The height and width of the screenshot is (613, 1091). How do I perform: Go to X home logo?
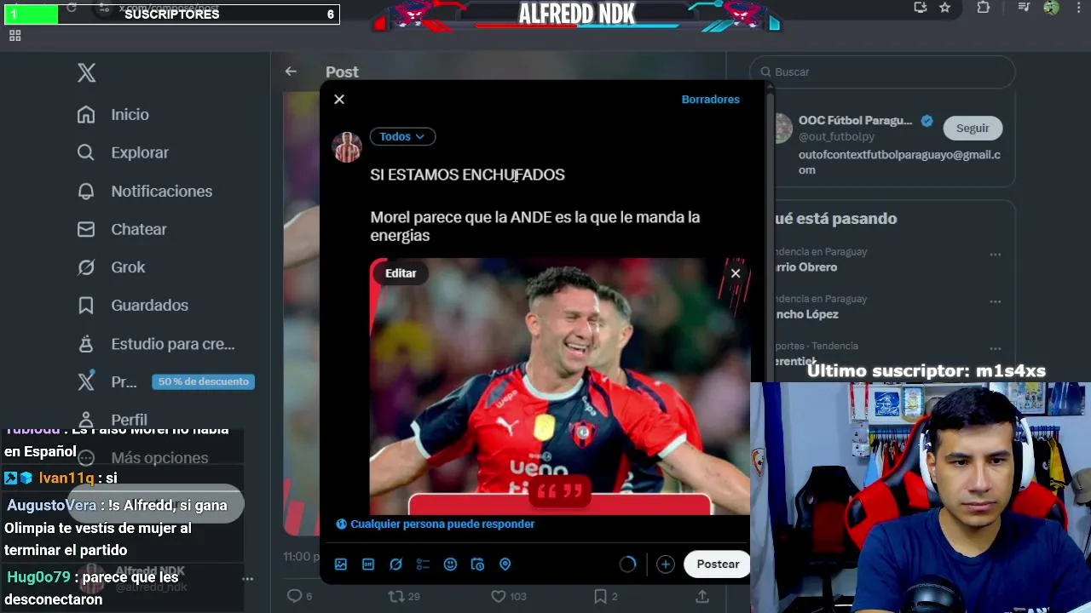[x=86, y=73]
